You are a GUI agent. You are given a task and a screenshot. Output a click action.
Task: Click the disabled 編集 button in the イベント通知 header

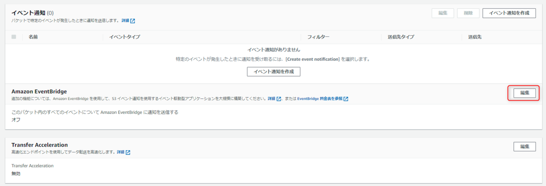point(443,13)
